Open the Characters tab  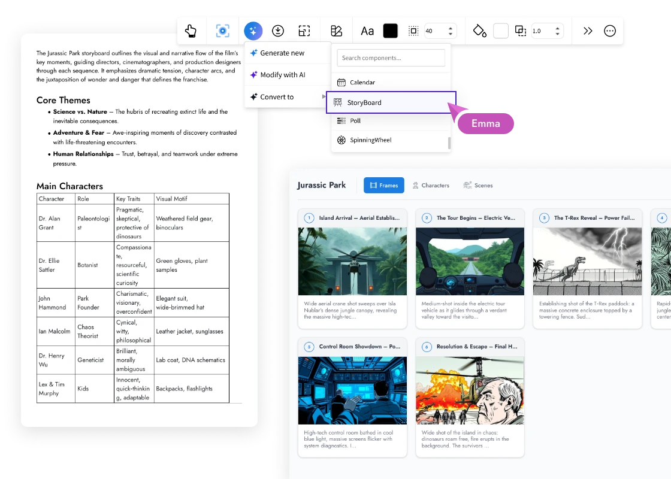[x=430, y=186]
